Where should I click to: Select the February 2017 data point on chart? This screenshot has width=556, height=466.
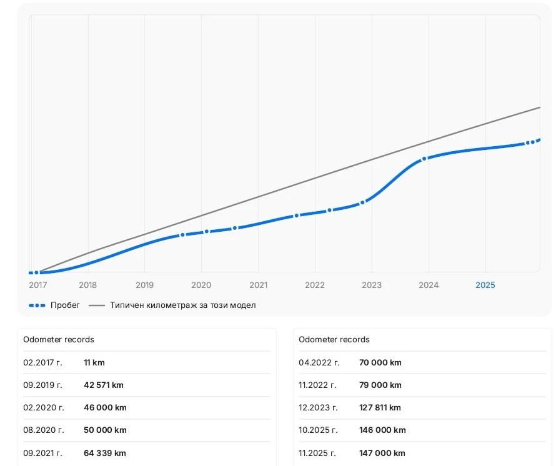pyautogui.click(x=37, y=272)
